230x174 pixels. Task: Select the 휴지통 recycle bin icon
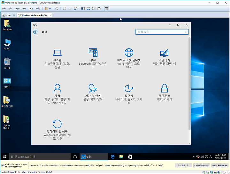click(x=7, y=63)
